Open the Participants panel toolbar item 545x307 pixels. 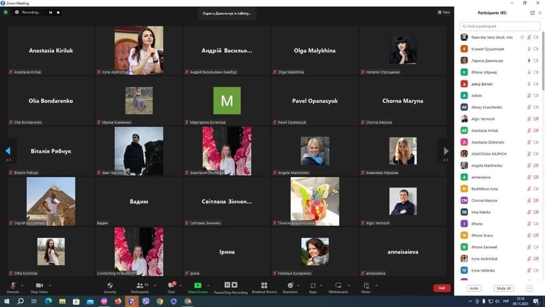(x=140, y=285)
